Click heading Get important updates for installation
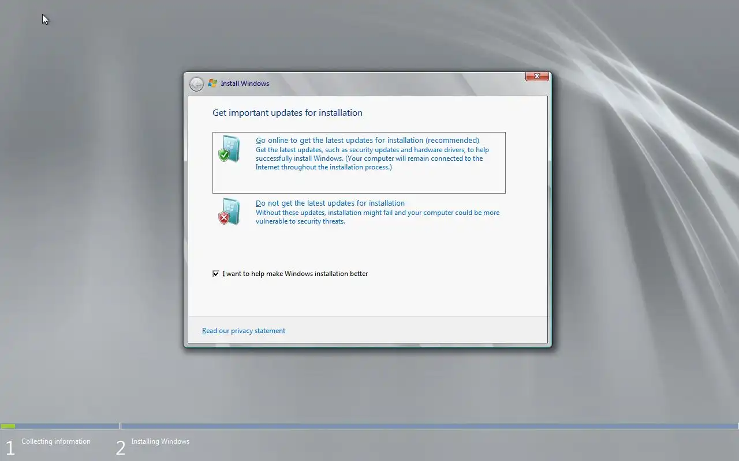 point(288,113)
